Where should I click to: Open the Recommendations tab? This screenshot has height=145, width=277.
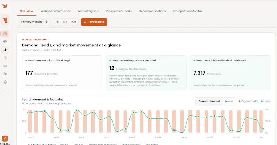click(x=152, y=11)
